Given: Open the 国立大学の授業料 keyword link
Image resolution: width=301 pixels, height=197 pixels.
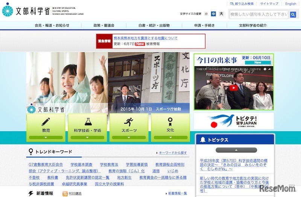Looking at the screenshot, I should click(109, 184).
